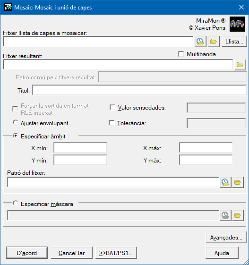The width and height of the screenshot is (249, 265).
Task: Expand the >>BAT/PS1... panel
Action: [116, 253]
